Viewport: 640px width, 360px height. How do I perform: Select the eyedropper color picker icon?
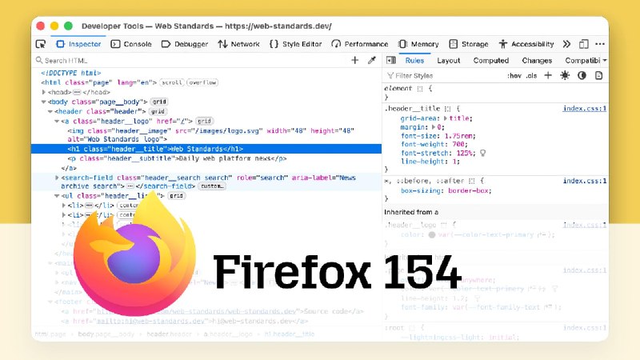click(372, 61)
